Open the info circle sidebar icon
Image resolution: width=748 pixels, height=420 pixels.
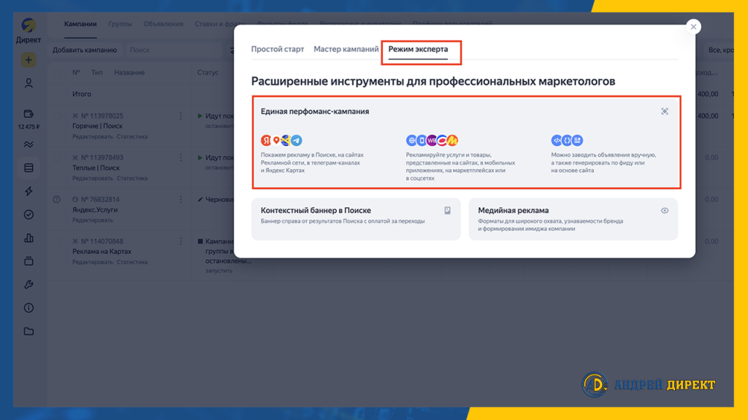(x=28, y=308)
